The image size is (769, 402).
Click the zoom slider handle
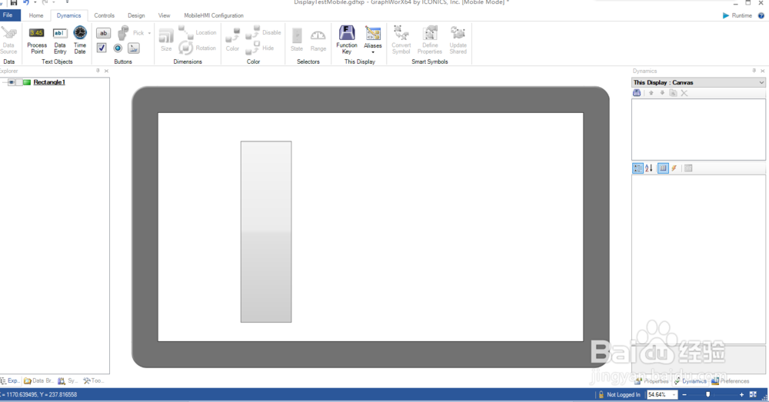tap(707, 394)
